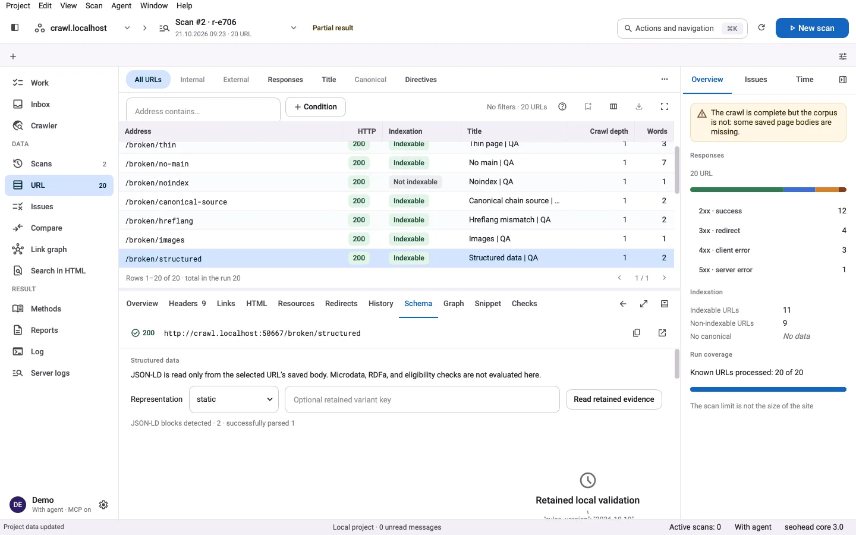Switch to the Issues tab in right panel

coord(756,80)
